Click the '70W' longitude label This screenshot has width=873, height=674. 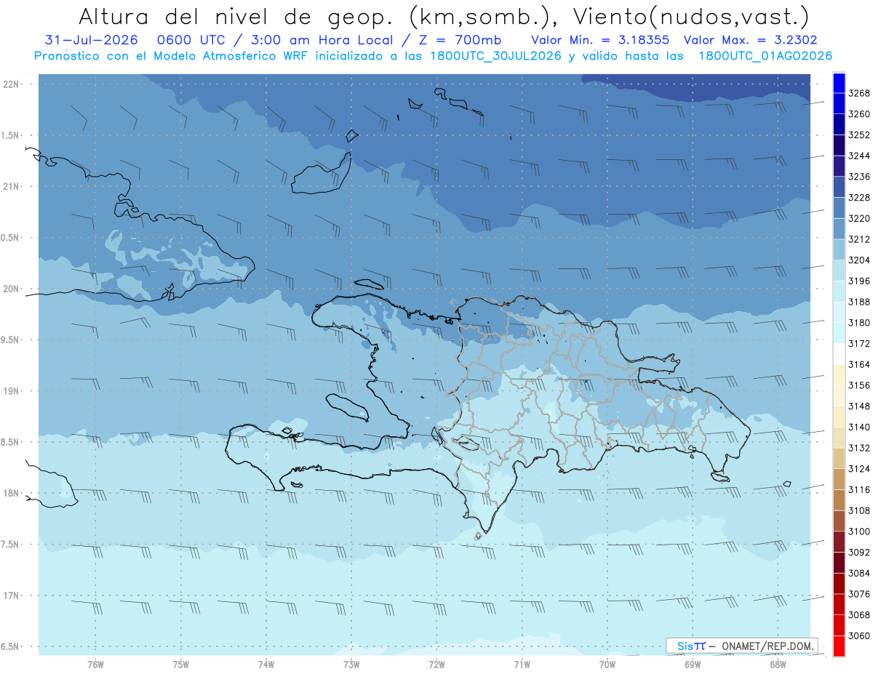tap(607, 664)
